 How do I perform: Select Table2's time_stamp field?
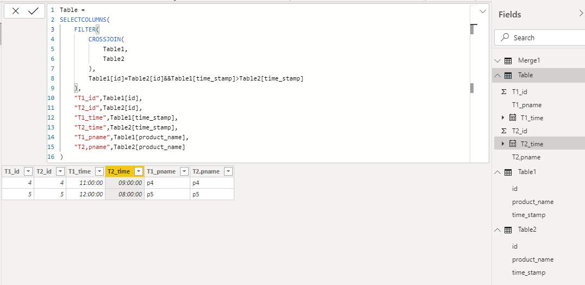pyautogui.click(x=528, y=272)
